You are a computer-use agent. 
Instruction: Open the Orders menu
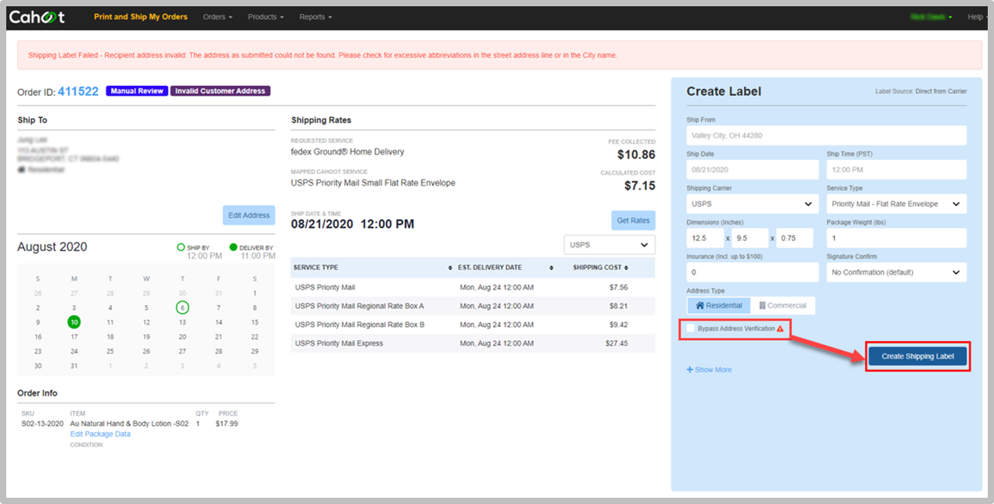pyautogui.click(x=217, y=16)
